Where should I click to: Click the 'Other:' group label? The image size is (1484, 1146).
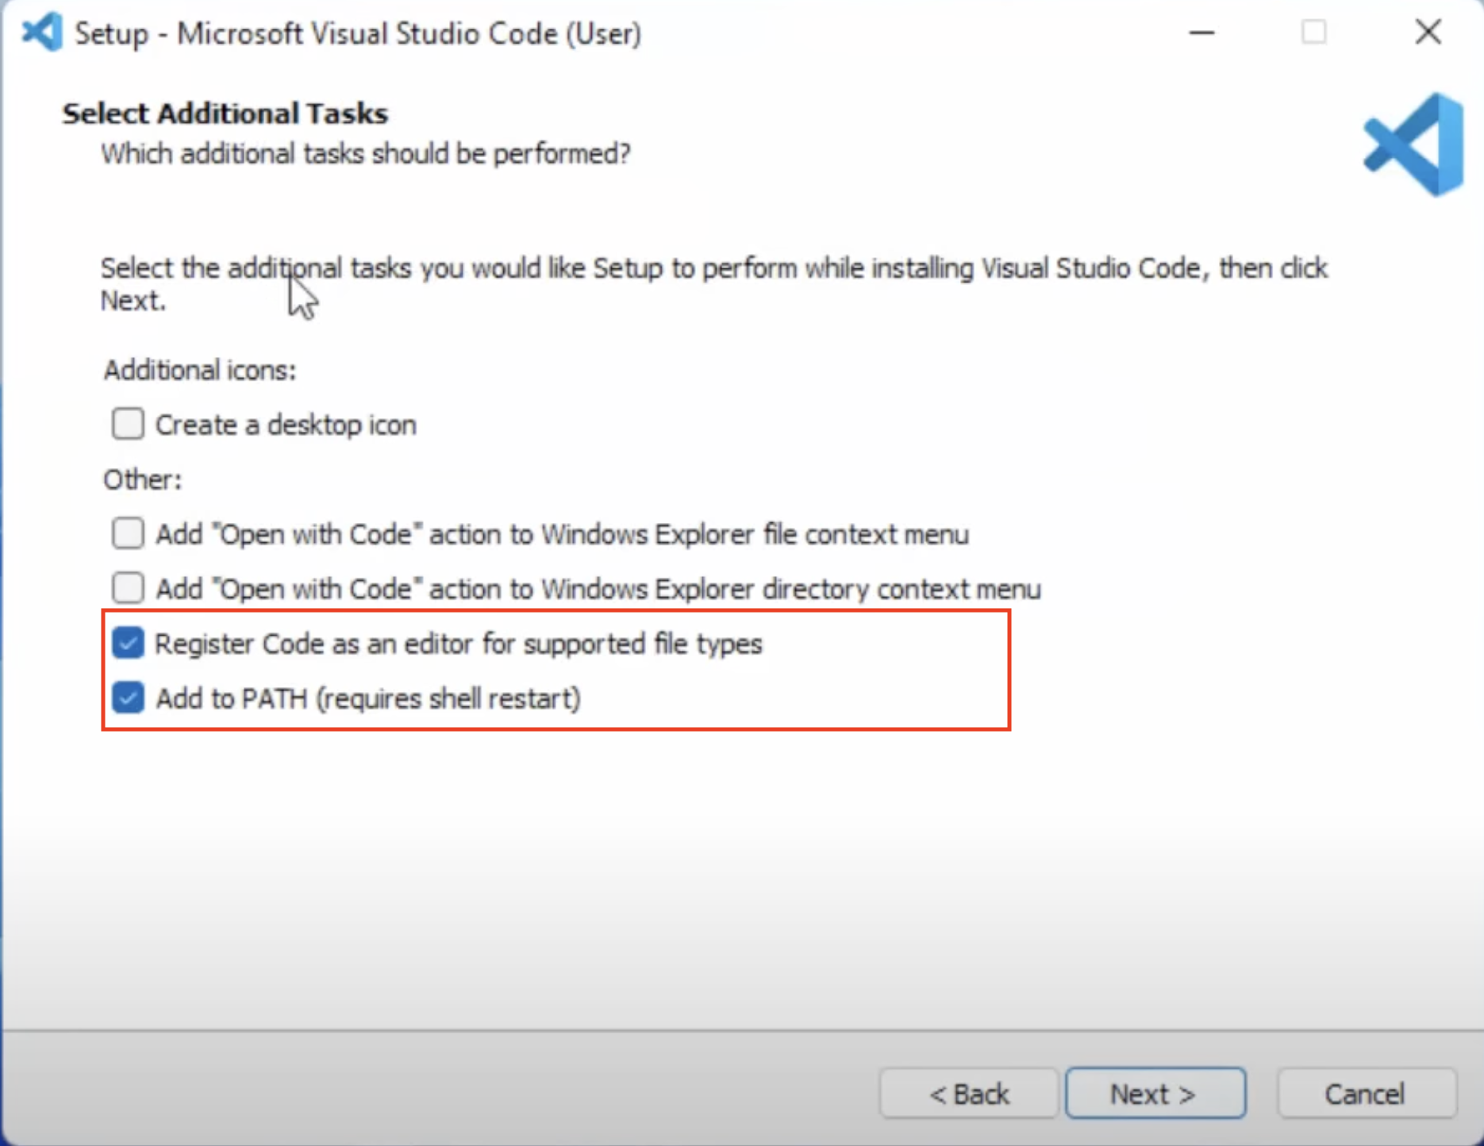pyautogui.click(x=143, y=479)
